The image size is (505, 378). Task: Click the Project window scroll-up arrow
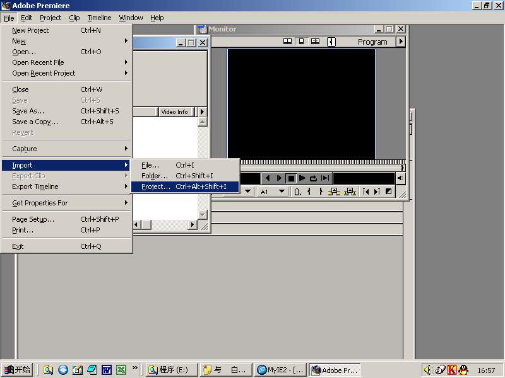click(202, 122)
